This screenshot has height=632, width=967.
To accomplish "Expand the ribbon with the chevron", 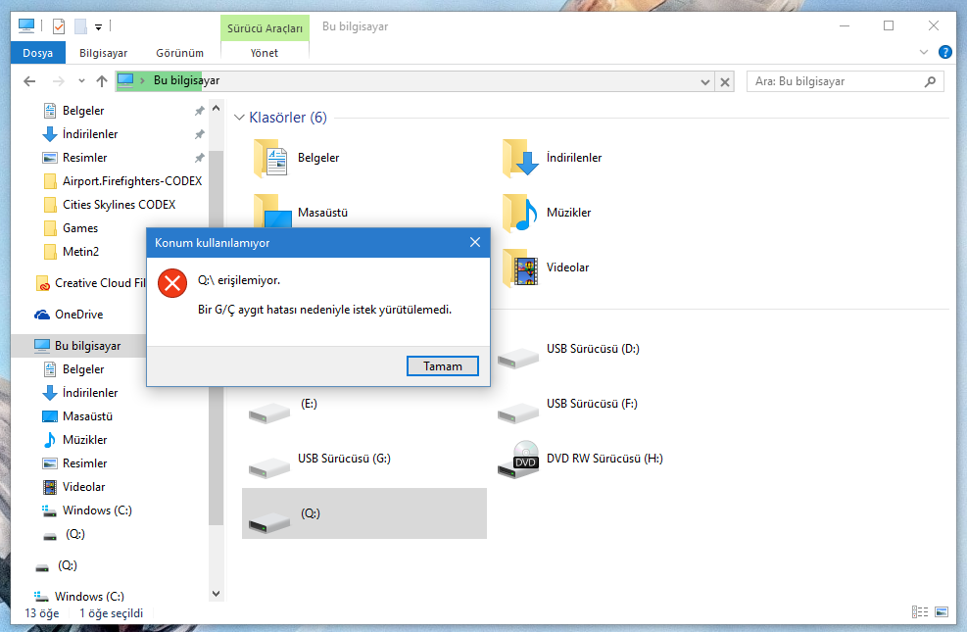I will coord(924,52).
